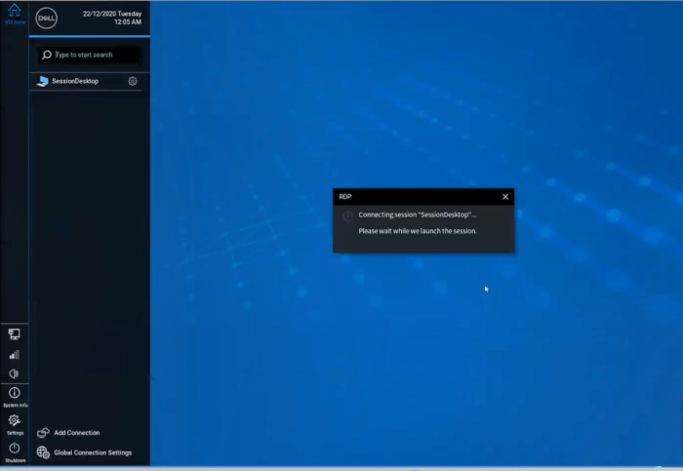Screen dimensions: 683x471
Task: Open the VDI menu home icon
Action: coord(14,12)
